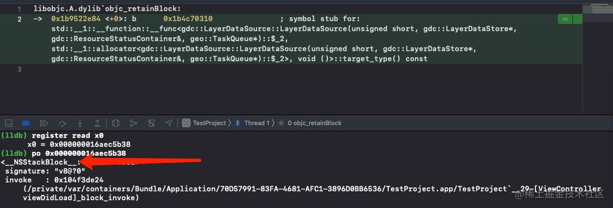Image resolution: width=613 pixels, height=208 pixels.
Task: Open the environment overrides control
Action: [151, 123]
